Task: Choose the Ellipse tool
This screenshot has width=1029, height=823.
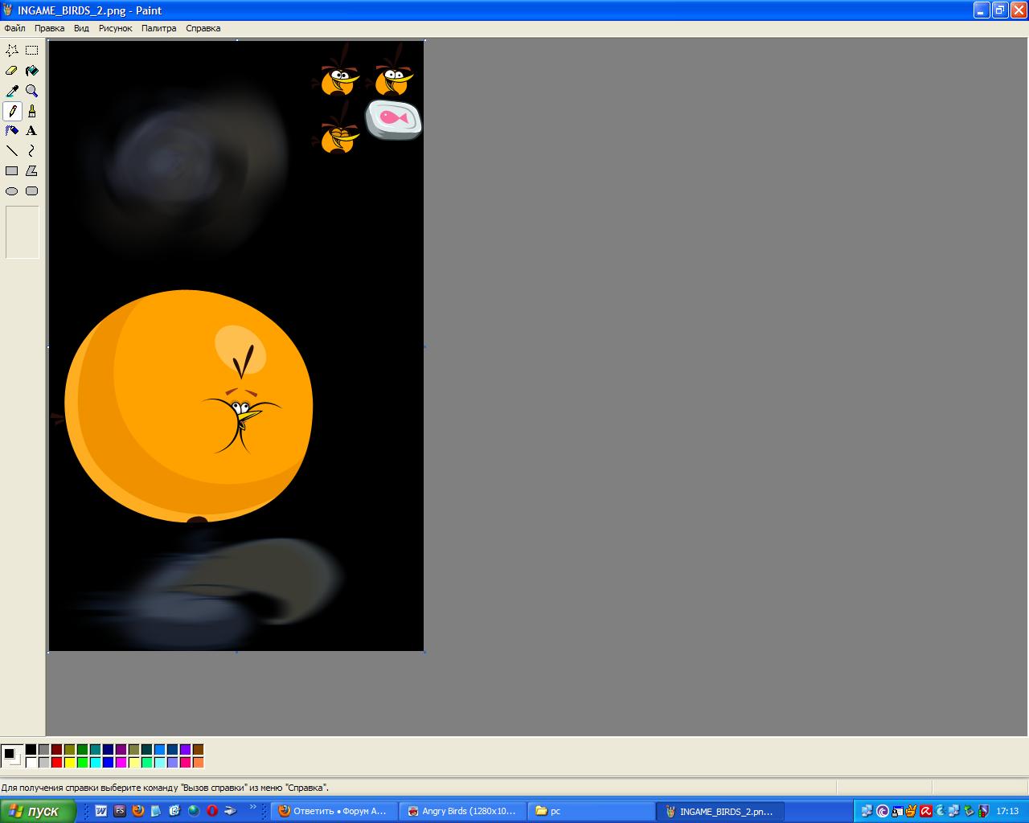Action: pos(12,191)
